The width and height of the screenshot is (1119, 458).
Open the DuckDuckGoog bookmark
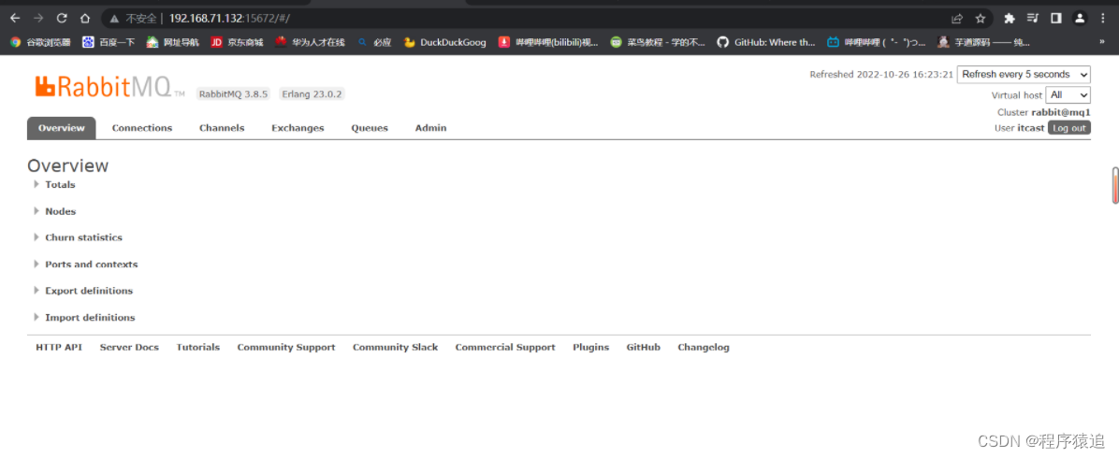tap(444, 42)
